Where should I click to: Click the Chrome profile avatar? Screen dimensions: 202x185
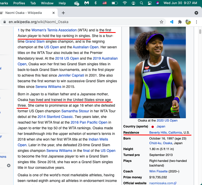pos(188,22)
